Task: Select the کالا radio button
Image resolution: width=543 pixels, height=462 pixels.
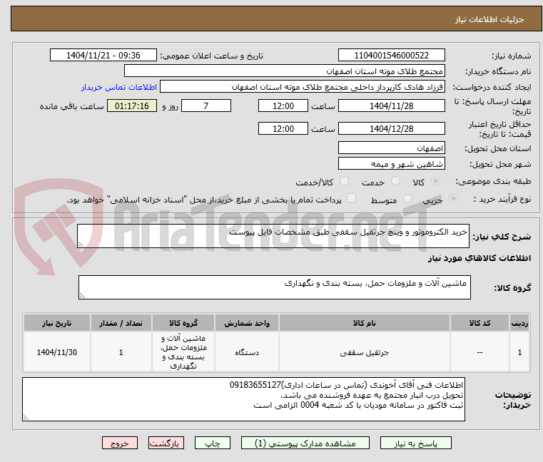Action: pyautogui.click(x=435, y=181)
